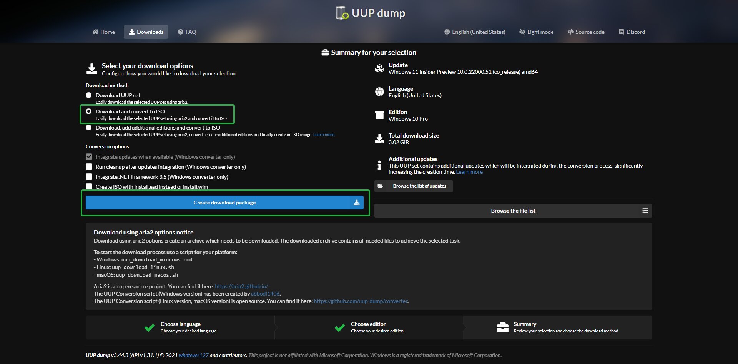The image size is (738, 364).
Task: Click uup_download_macos.sh script name
Action: coord(147,275)
